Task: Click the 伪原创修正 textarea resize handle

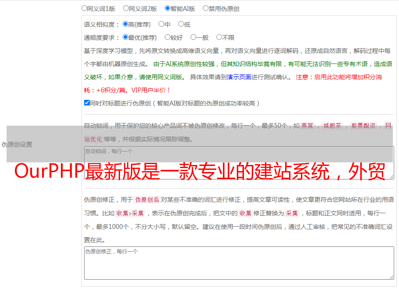Action: click(x=392, y=277)
